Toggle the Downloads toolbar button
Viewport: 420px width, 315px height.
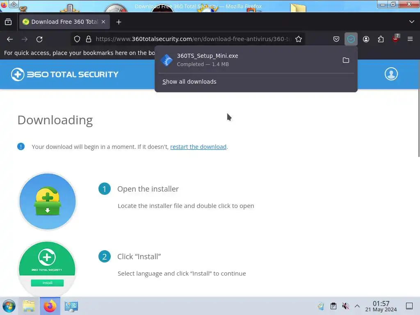[351, 39]
